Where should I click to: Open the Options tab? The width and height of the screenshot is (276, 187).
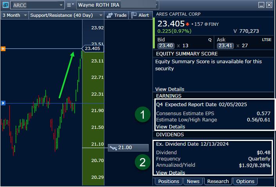click(246, 181)
